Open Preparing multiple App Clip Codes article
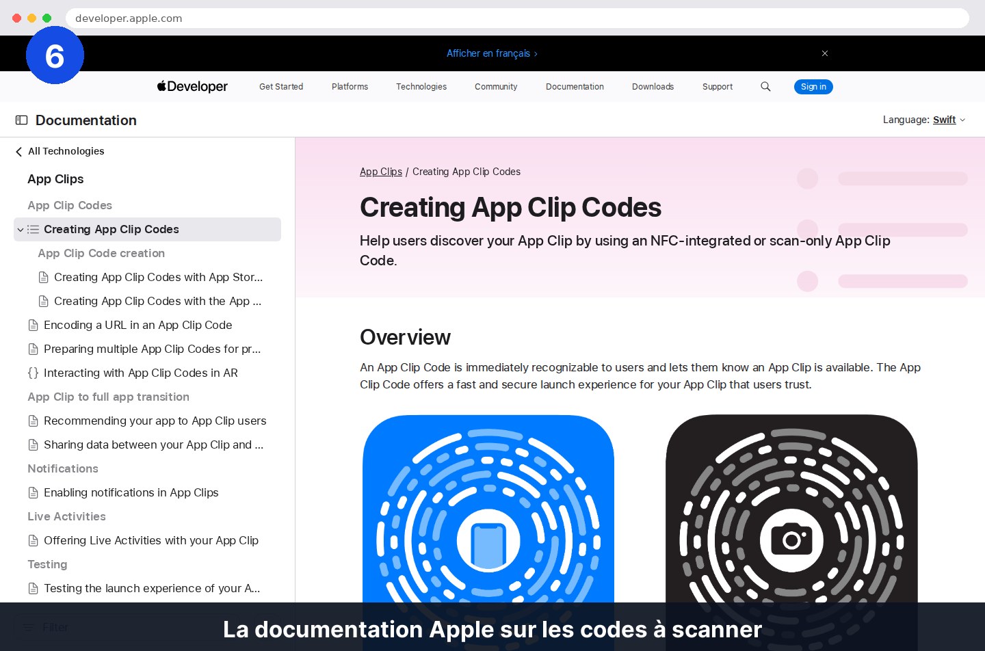This screenshot has width=985, height=651. pyautogui.click(x=152, y=349)
